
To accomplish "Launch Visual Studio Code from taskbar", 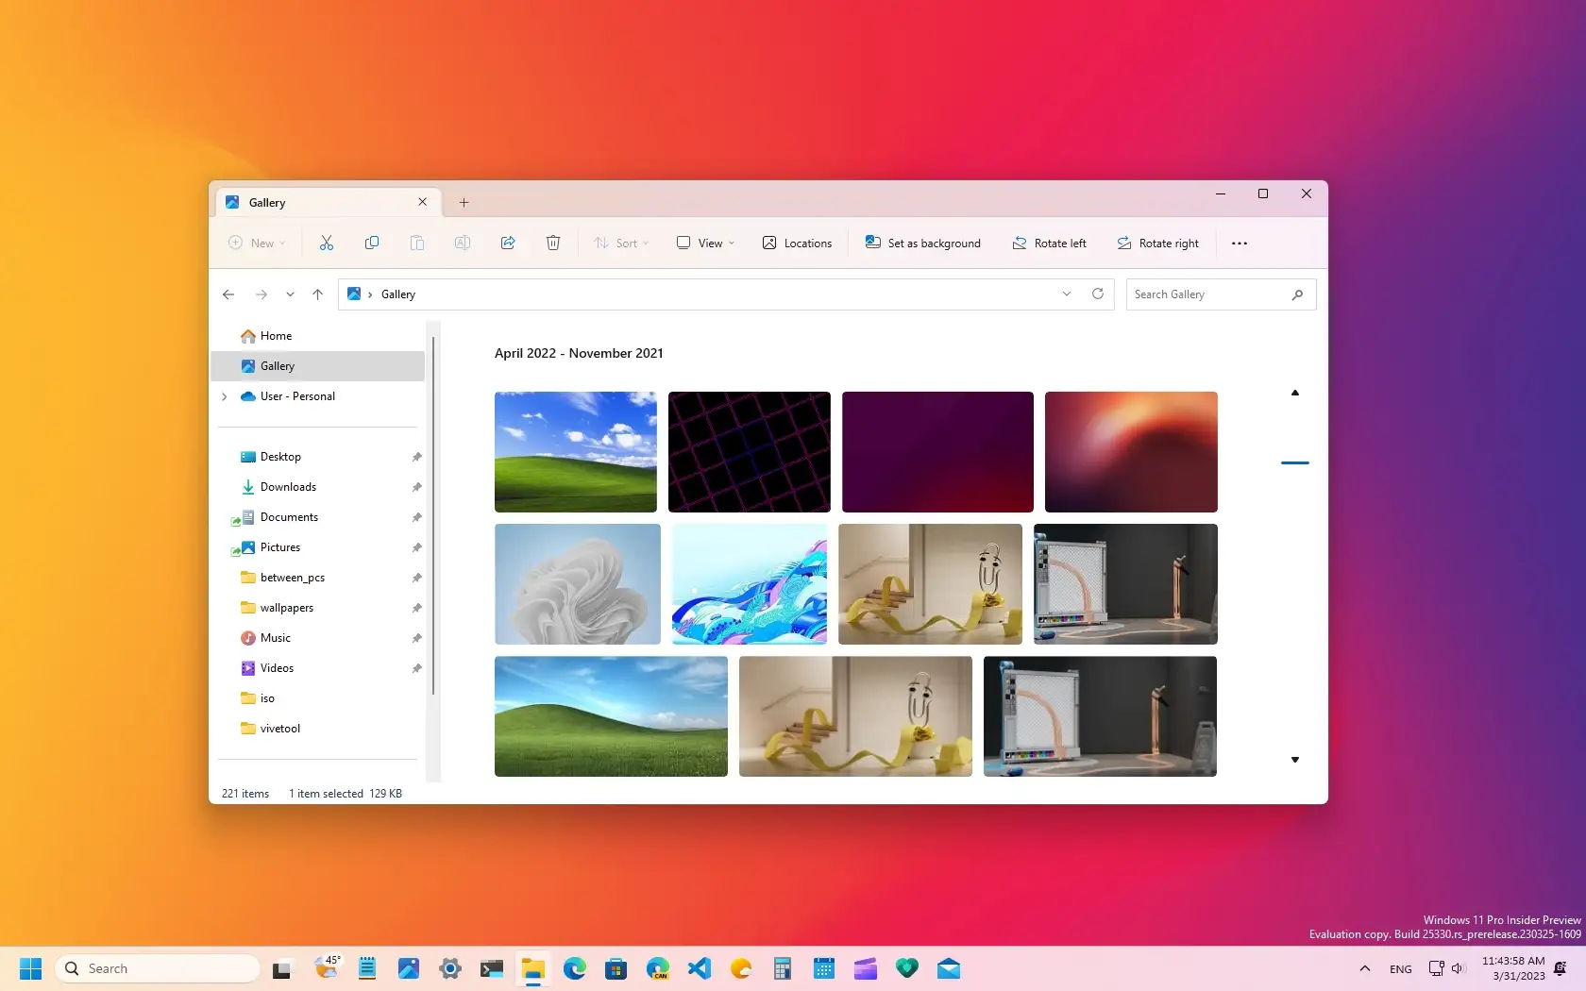I will pos(700,968).
